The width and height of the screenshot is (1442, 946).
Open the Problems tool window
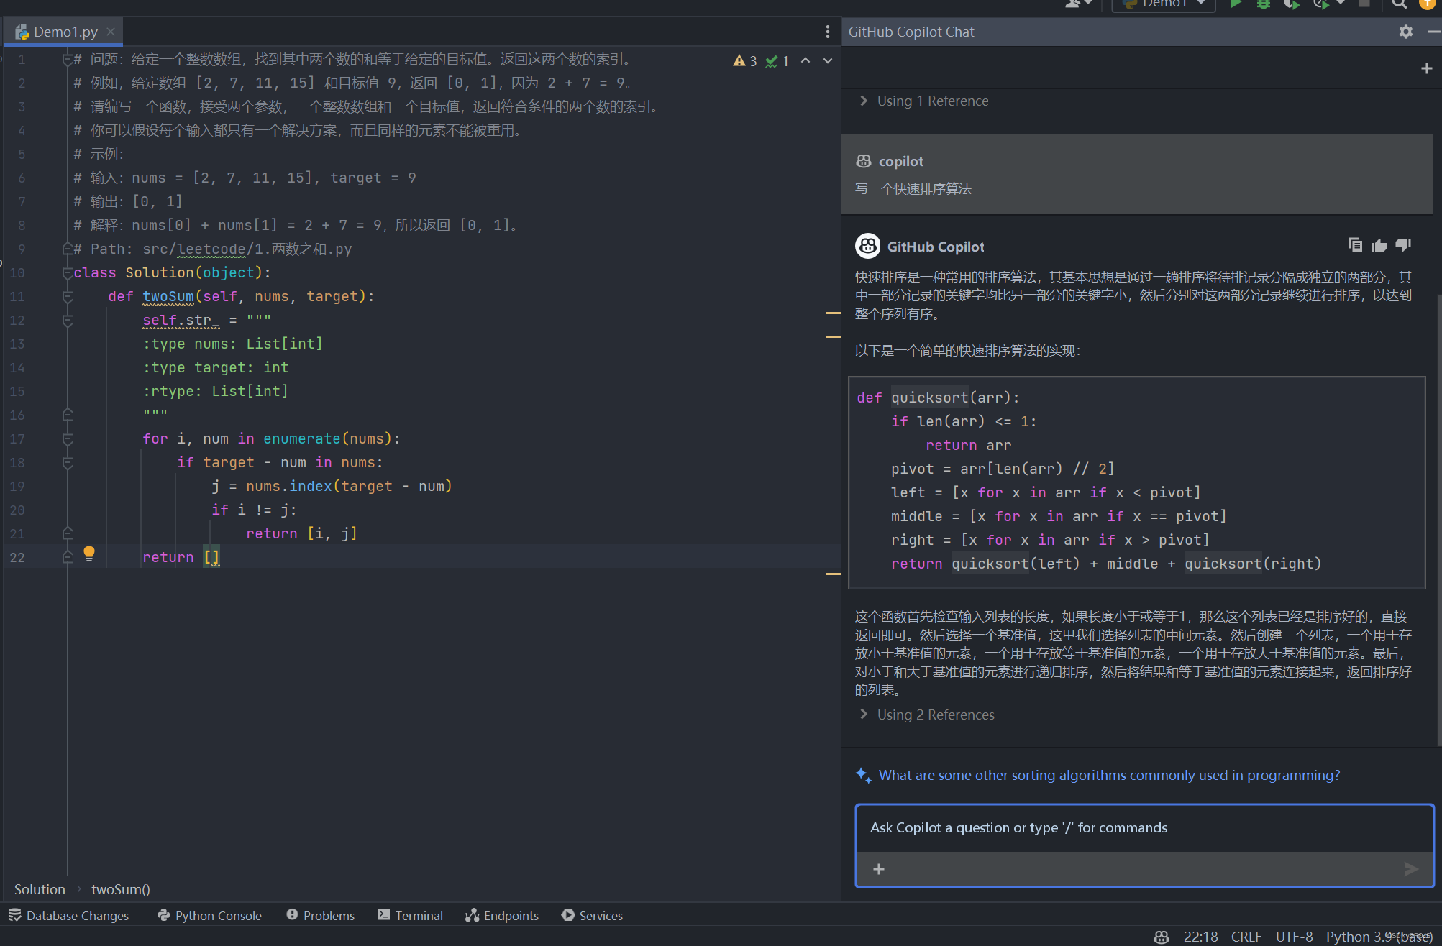click(x=321, y=915)
